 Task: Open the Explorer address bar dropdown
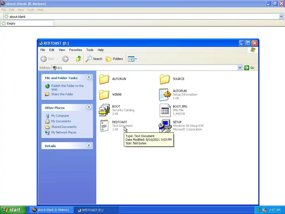(240, 68)
